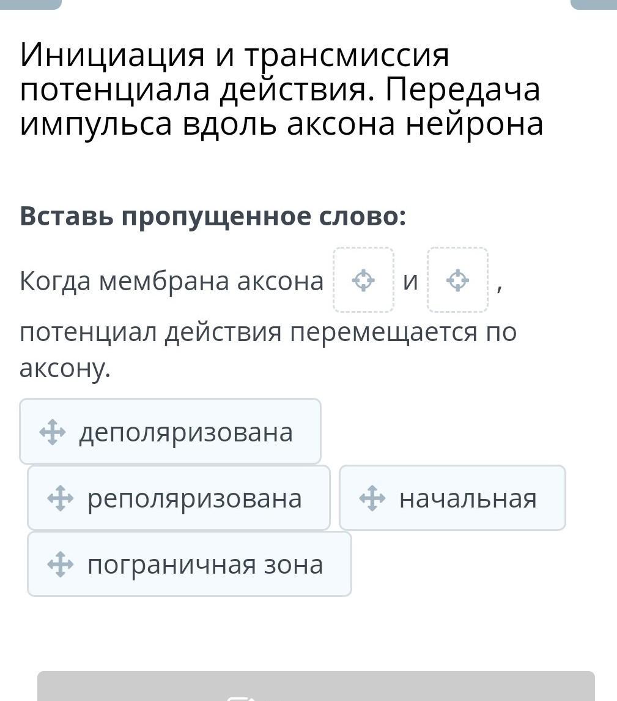
Task: Select the word реполяризована
Action: (194, 498)
